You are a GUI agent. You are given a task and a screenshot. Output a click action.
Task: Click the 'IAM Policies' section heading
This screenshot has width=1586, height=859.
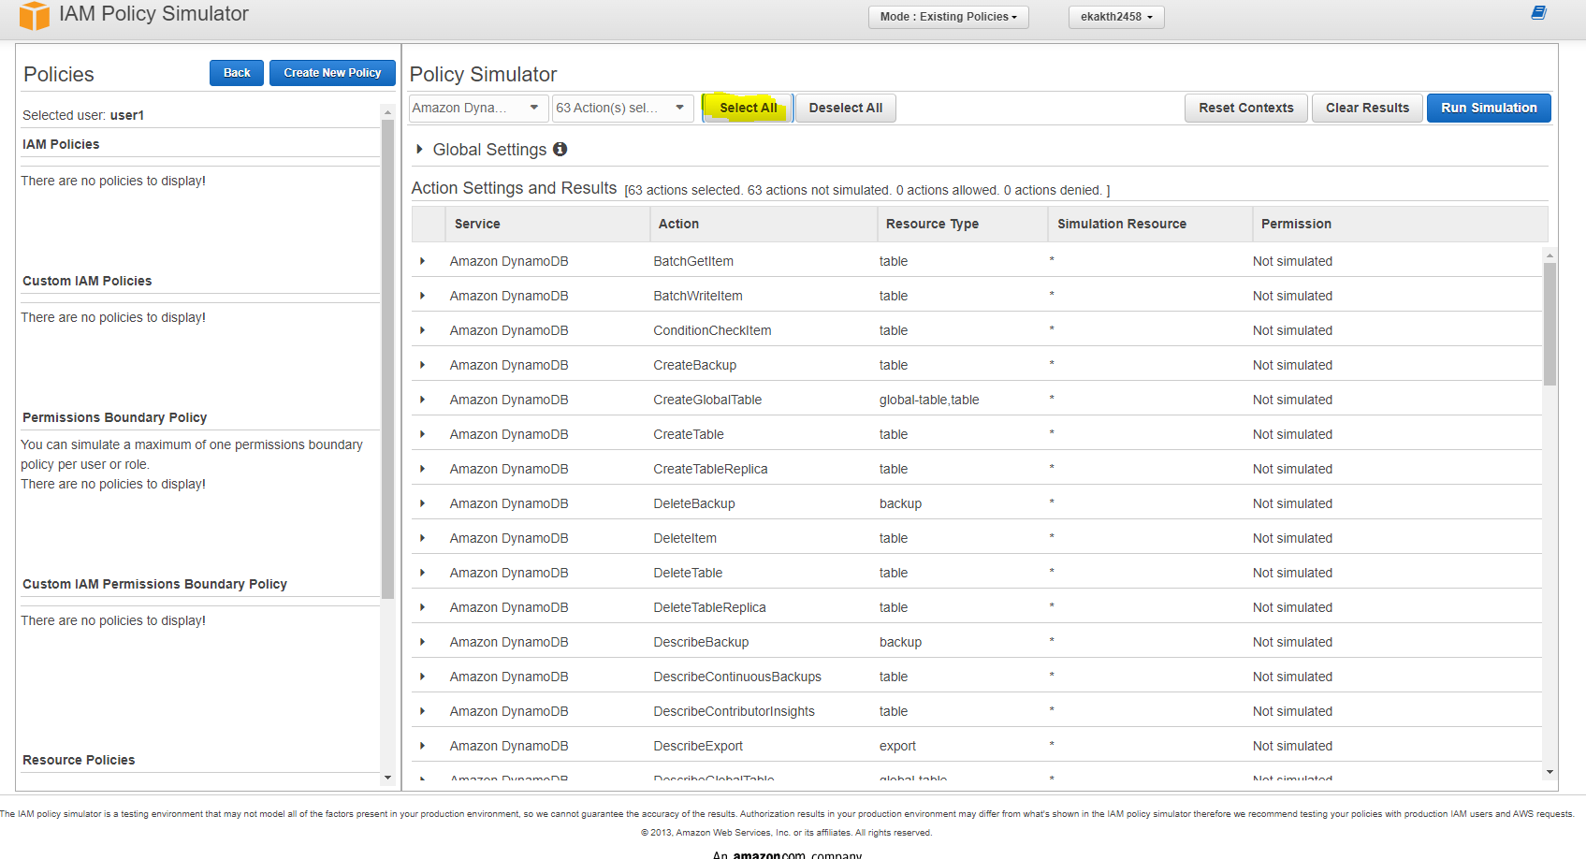(61, 144)
